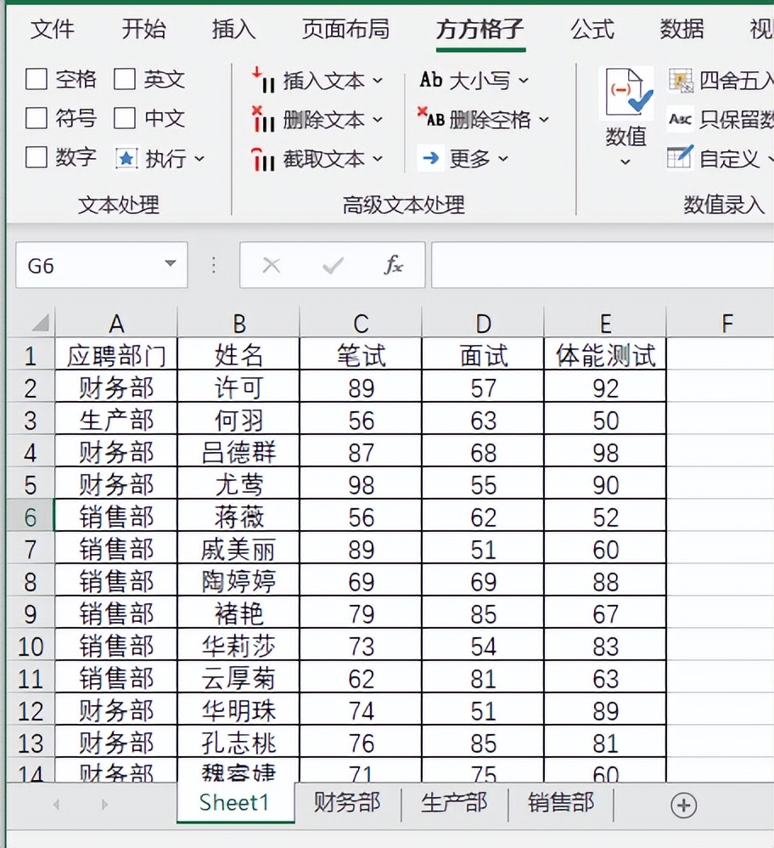774x848 pixels.
Task: Click the formula bar cancel X icon
Action: [271, 266]
